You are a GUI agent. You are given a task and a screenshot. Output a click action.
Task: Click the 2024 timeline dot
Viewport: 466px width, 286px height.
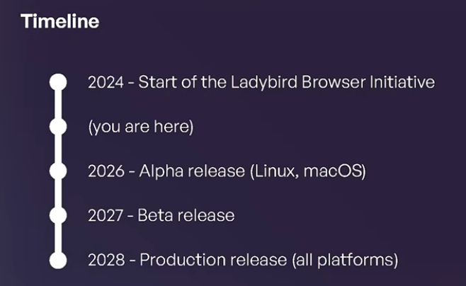[58, 82]
